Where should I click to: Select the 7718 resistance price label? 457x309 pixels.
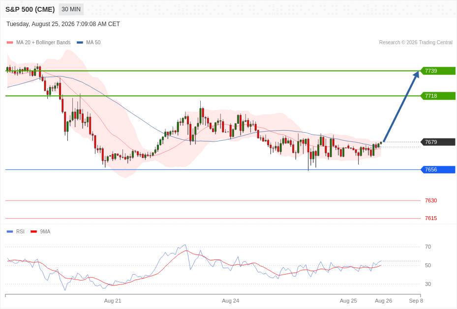pos(438,96)
